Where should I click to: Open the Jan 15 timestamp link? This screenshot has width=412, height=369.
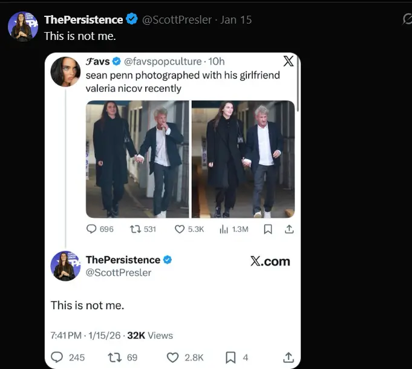coord(237,20)
